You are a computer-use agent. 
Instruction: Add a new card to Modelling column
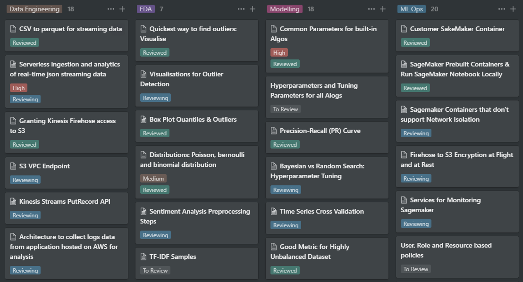pos(383,9)
